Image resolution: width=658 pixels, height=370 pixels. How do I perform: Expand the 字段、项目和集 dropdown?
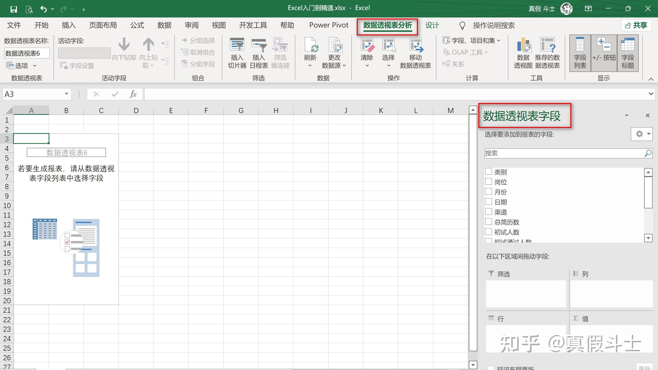(x=472, y=41)
